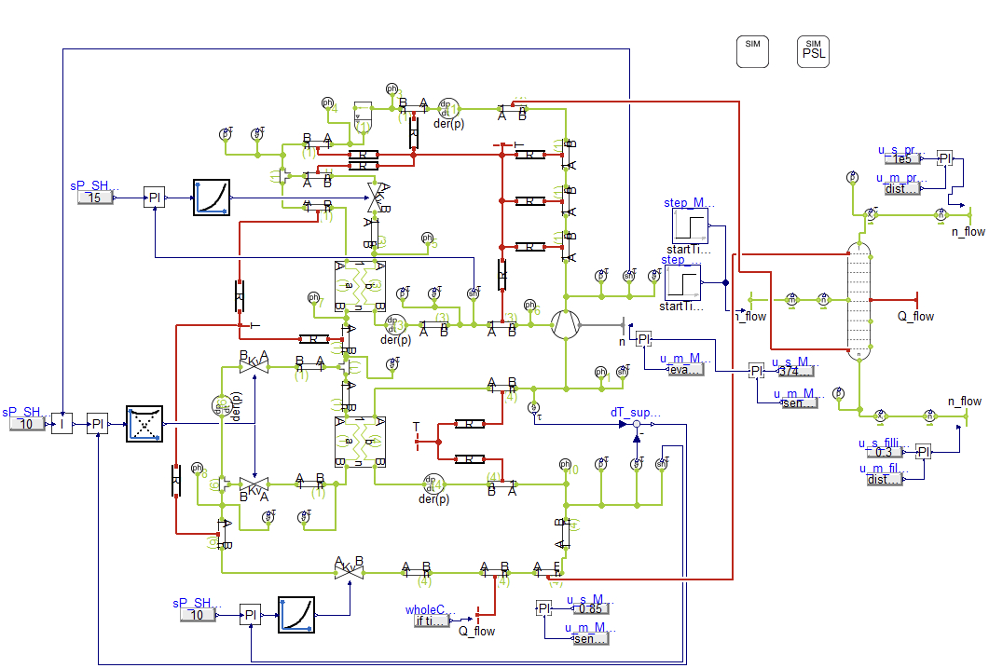989x668 pixels.
Task: Open the der(p) derivative sensor block
Action: (x=448, y=107)
